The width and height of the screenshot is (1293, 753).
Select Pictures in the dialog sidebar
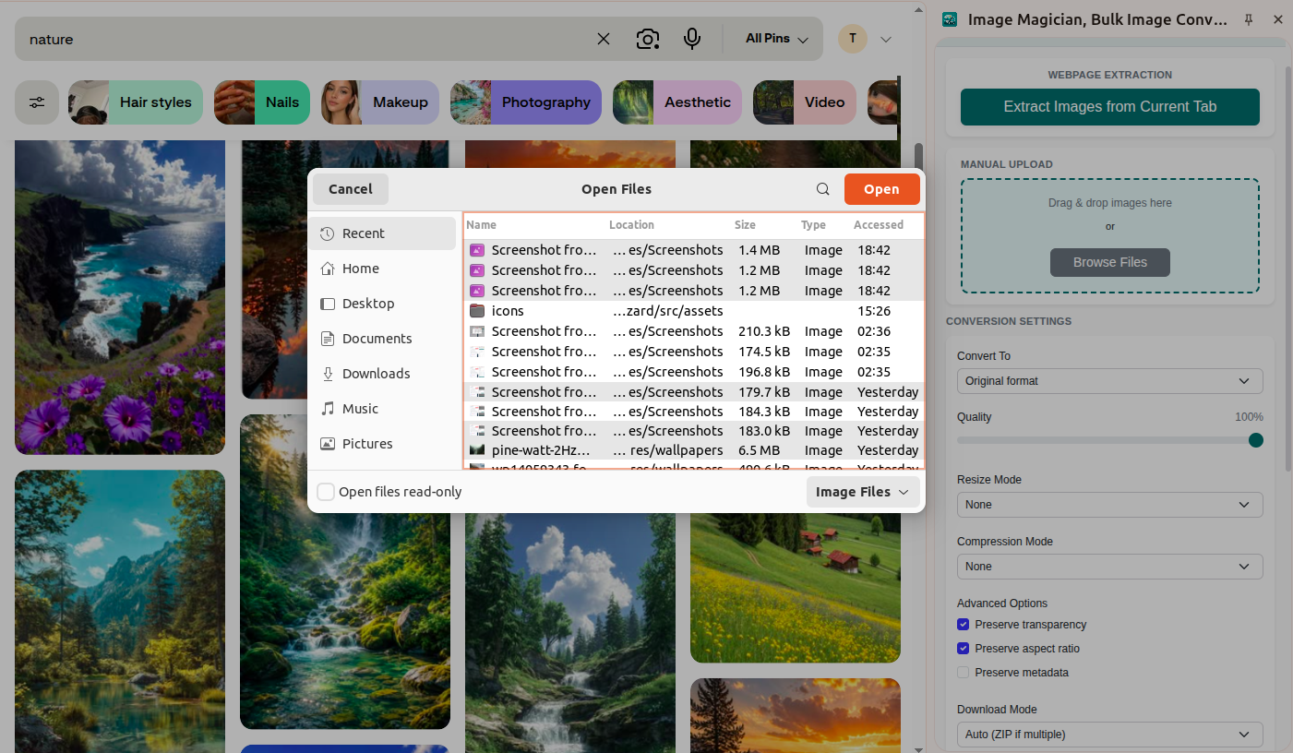click(x=382, y=444)
